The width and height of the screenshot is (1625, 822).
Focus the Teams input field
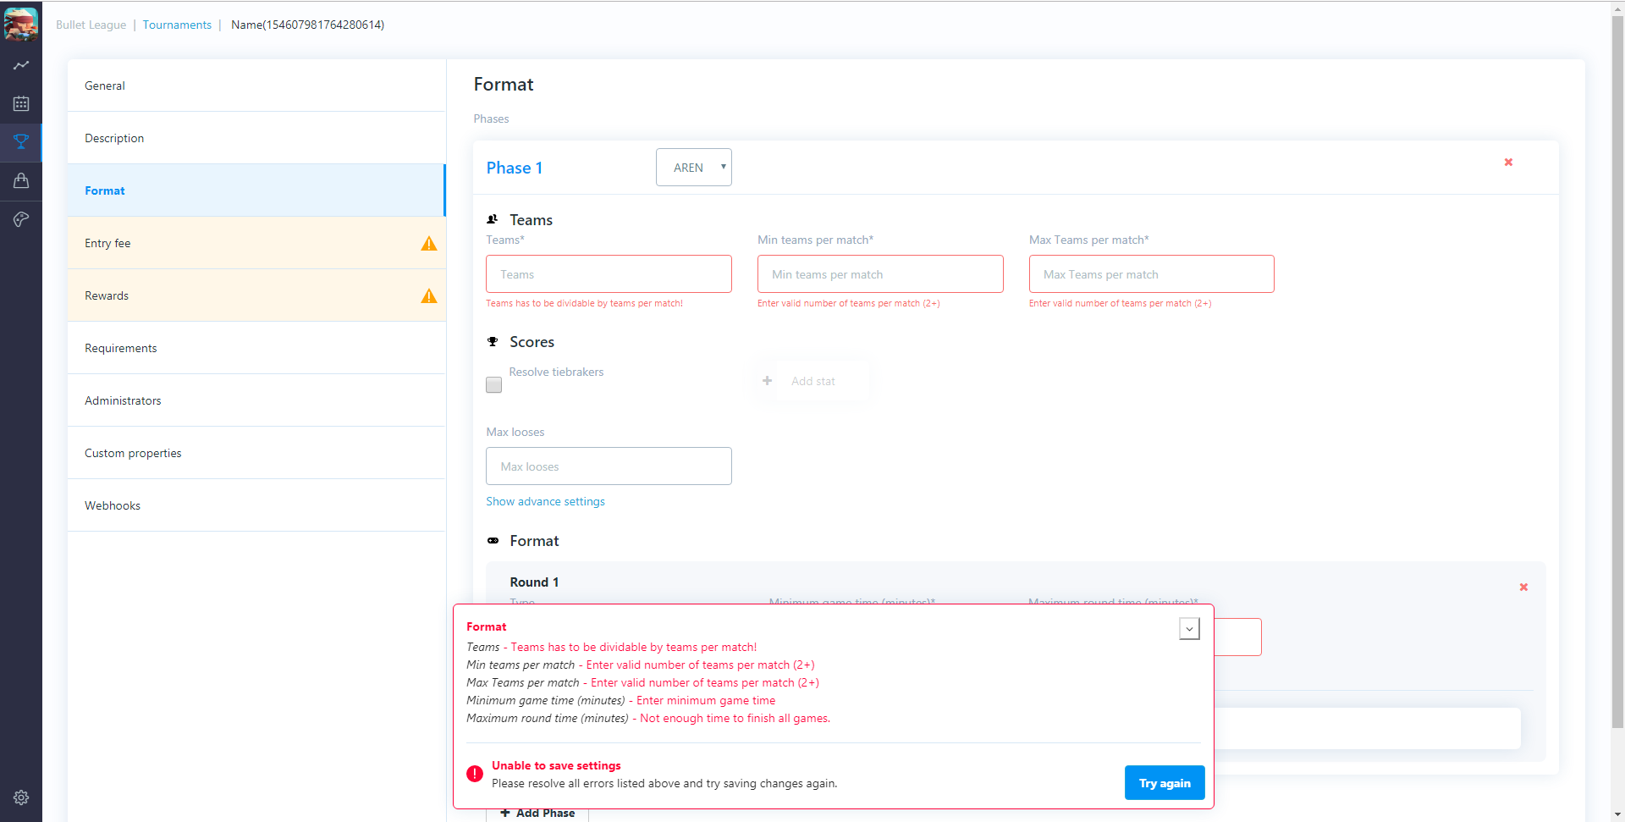[609, 274]
